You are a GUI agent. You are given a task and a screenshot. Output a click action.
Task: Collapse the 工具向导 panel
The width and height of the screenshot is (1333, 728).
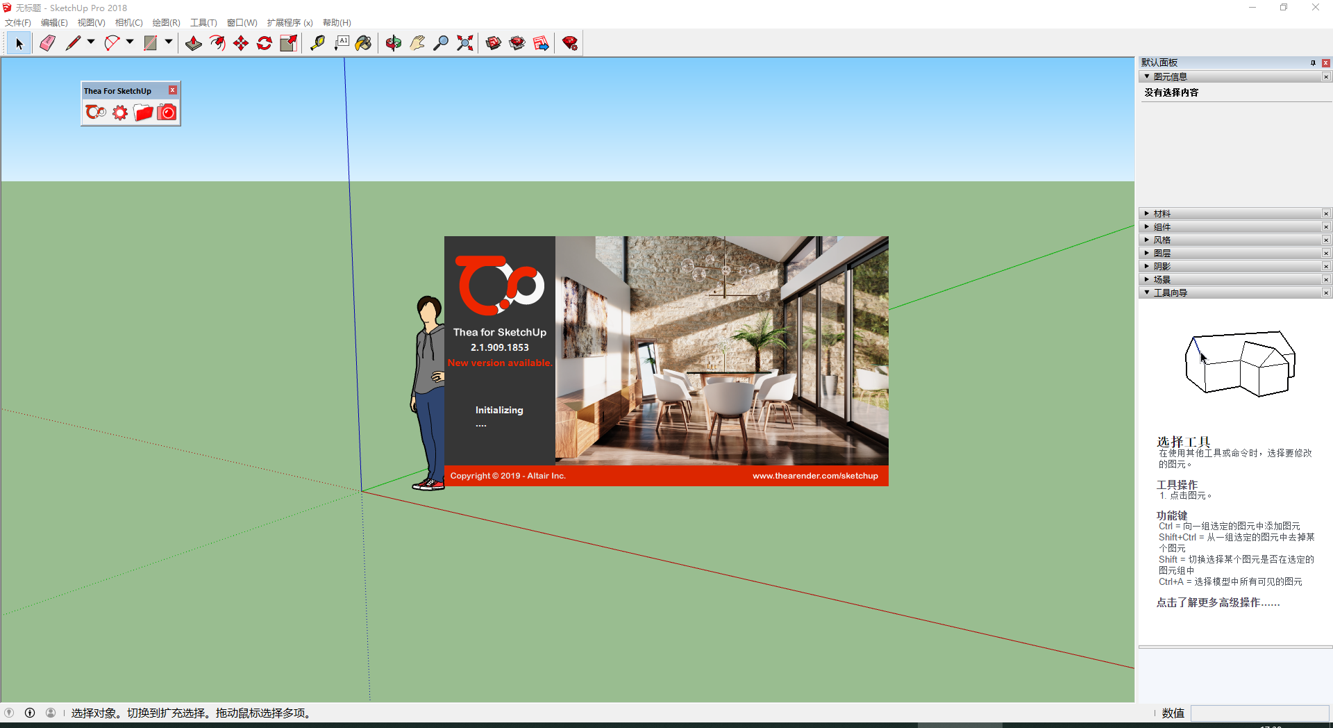tap(1147, 292)
